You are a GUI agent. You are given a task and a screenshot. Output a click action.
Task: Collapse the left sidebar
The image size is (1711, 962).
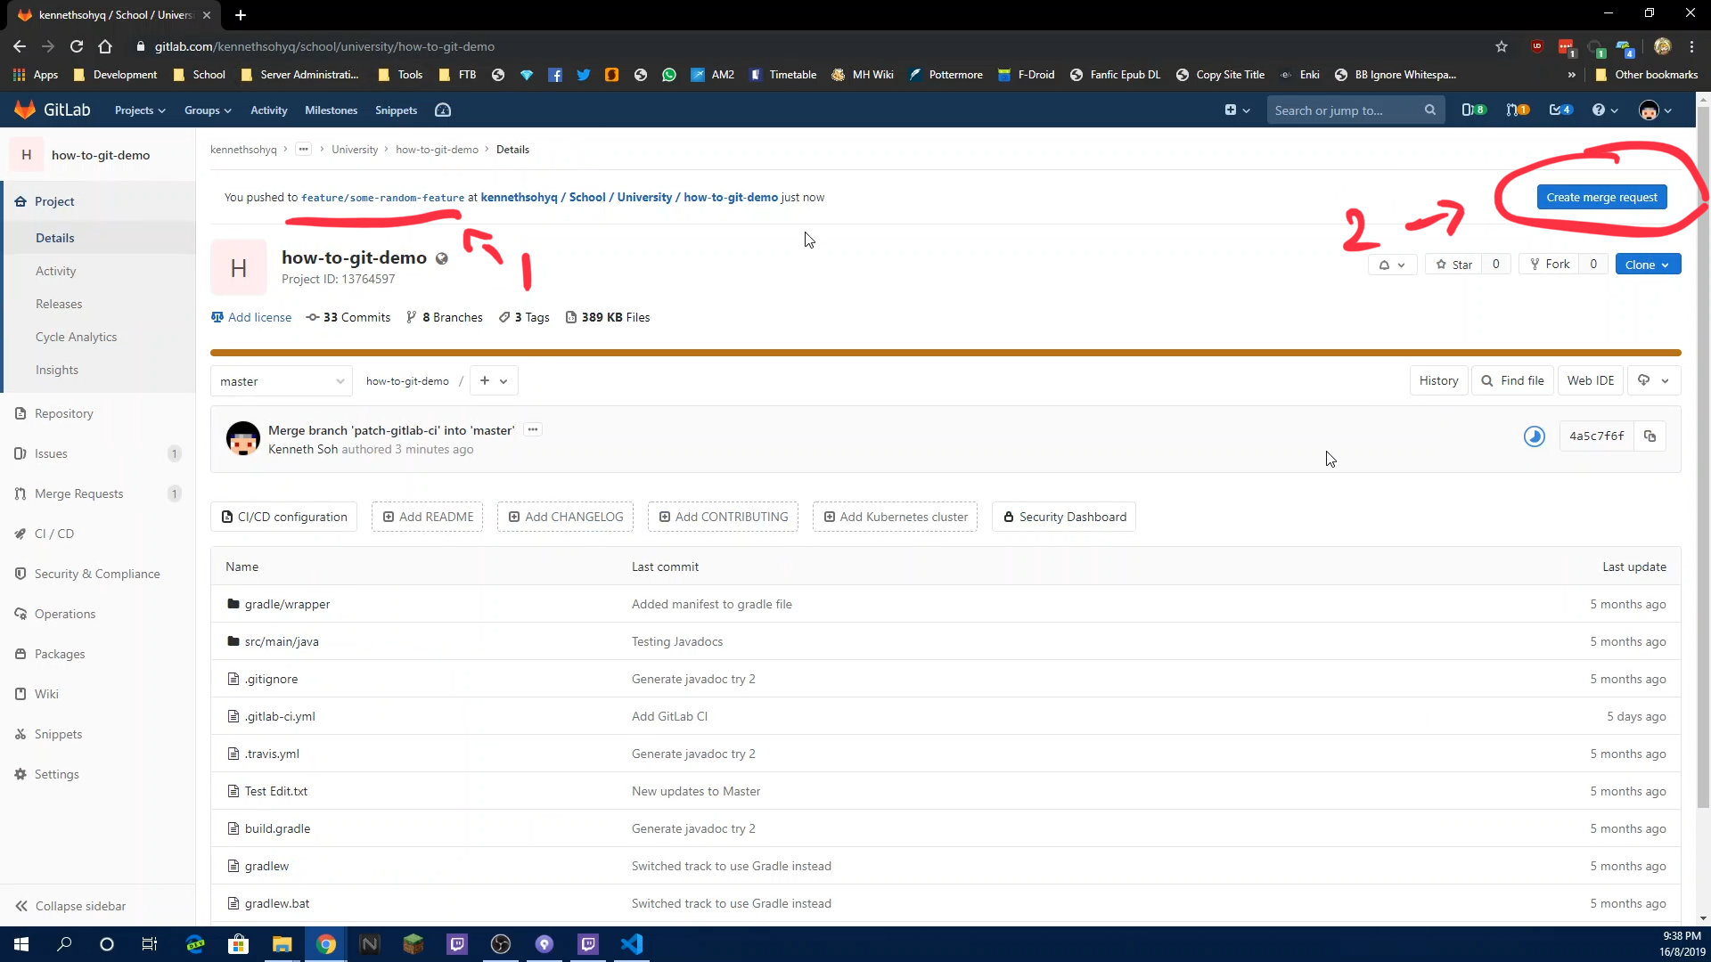[80, 906]
